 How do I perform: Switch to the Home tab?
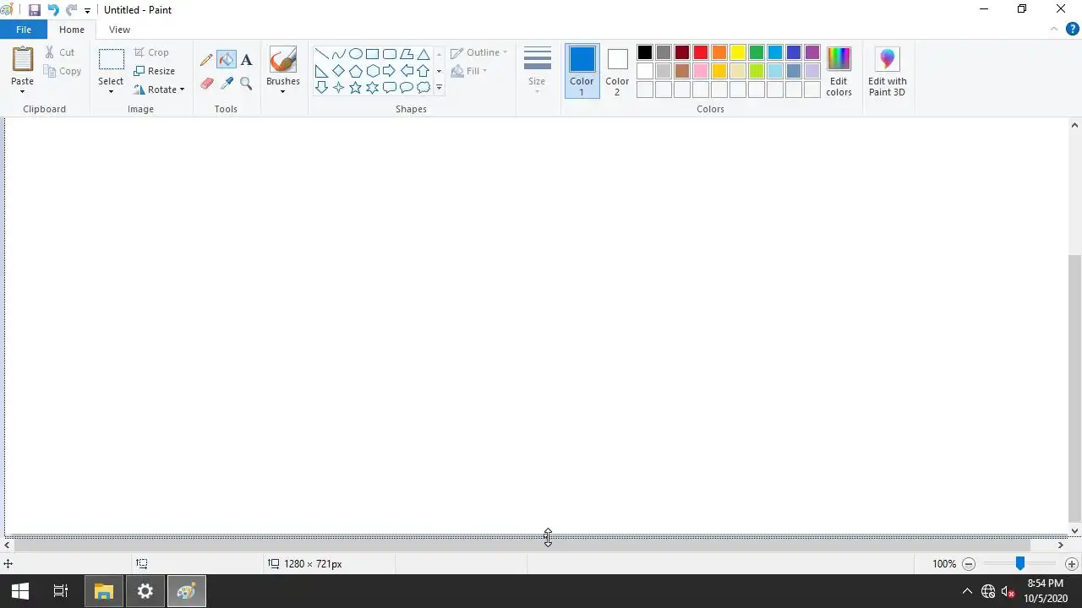point(72,30)
